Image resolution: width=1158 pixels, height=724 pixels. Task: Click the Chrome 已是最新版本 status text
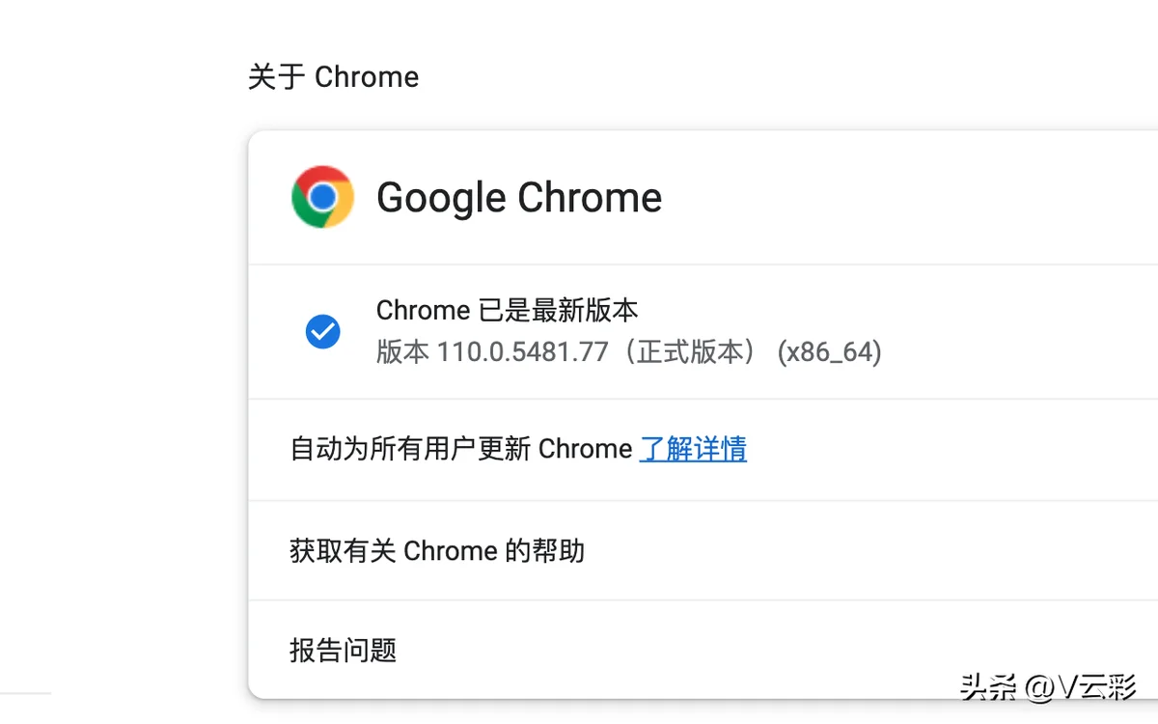tap(507, 311)
